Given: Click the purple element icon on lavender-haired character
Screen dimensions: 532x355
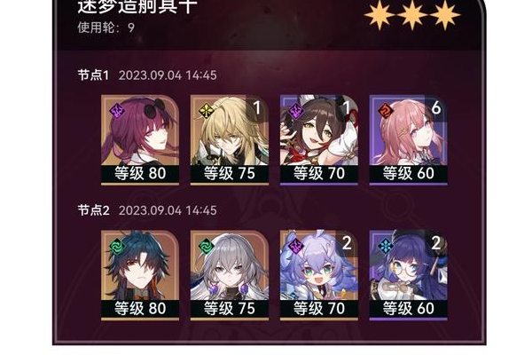Looking at the screenshot, I should pos(295,246).
